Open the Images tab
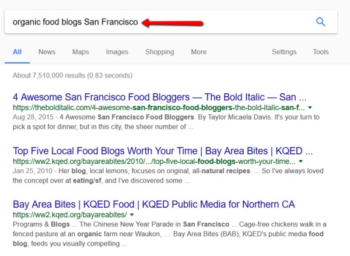350x256 pixels. [x=117, y=52]
